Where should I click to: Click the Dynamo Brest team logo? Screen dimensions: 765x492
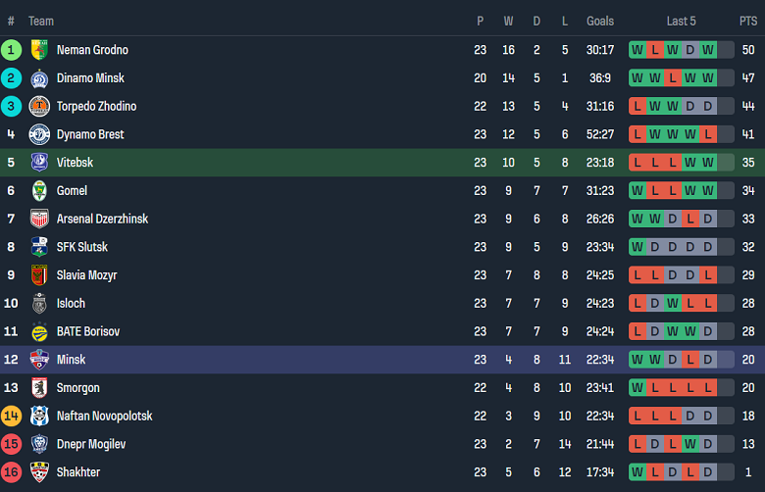click(x=39, y=134)
